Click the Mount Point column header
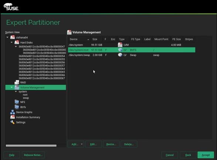The width and height of the screenshot is (217, 160). tap(162, 39)
